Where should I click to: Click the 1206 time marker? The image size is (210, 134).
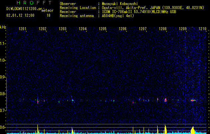pos(123,28)
